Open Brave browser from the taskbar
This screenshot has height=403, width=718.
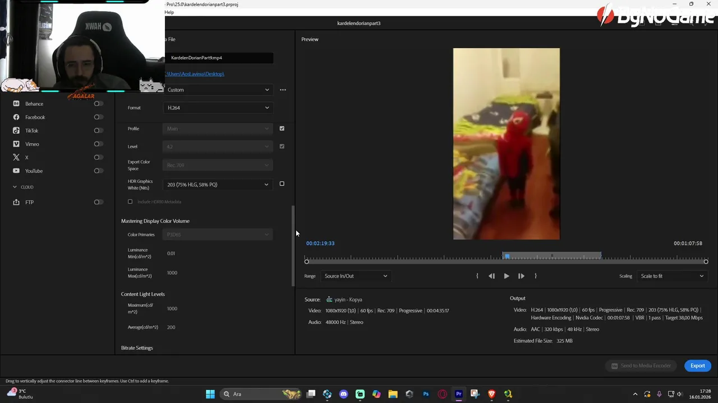491,394
